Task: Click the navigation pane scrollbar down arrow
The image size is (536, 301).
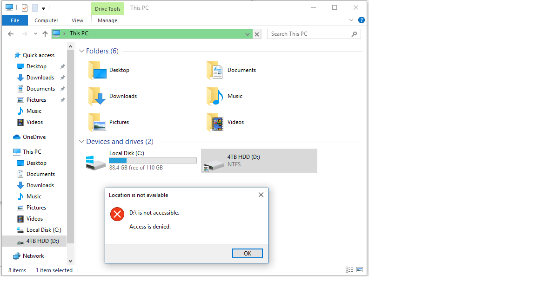Action: point(70,261)
